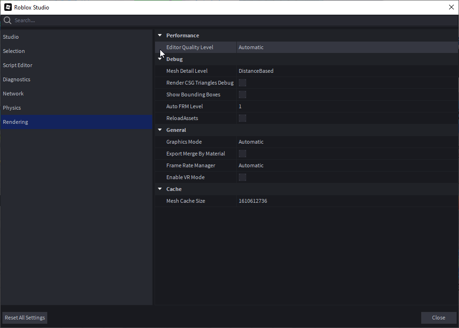The width and height of the screenshot is (459, 328).
Task: Click the Mesh Cache Size value field
Action: click(x=347, y=201)
